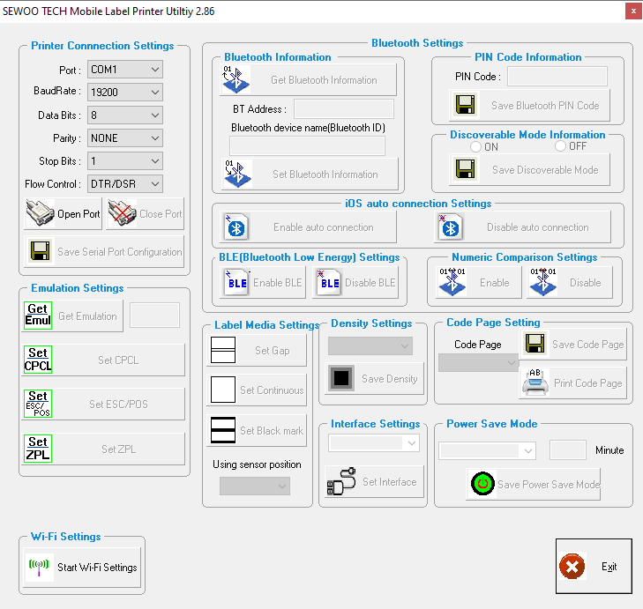The height and width of the screenshot is (609, 643).
Task: Click floppy disk icon for Save Serial Port Configuration
Action: 40,252
